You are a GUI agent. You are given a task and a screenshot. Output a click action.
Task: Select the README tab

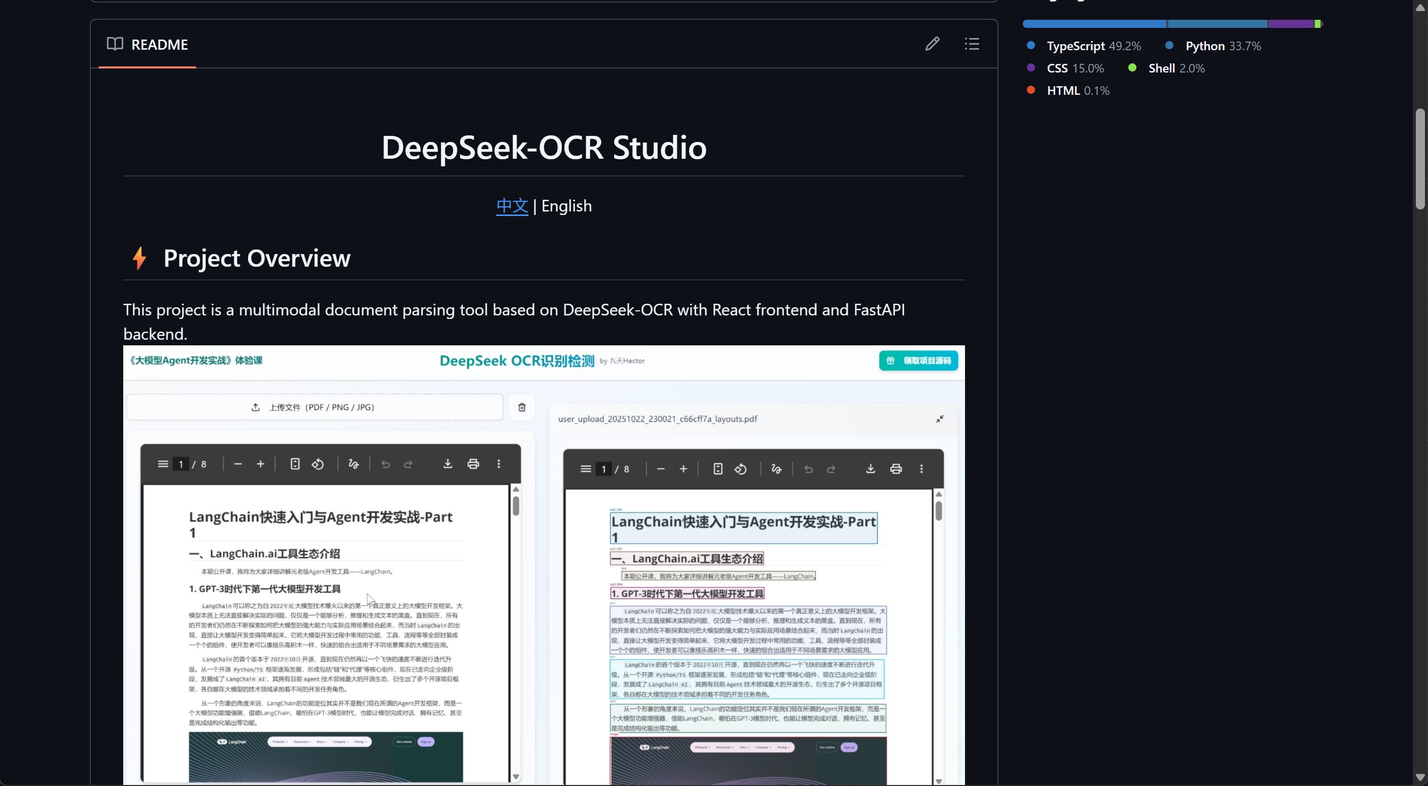click(x=148, y=44)
